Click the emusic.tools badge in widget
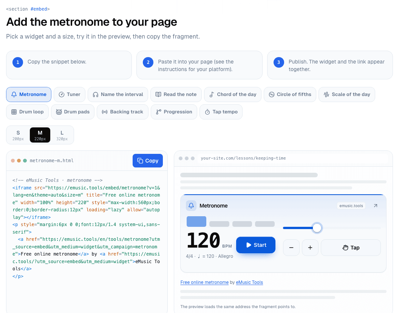 tap(351, 206)
